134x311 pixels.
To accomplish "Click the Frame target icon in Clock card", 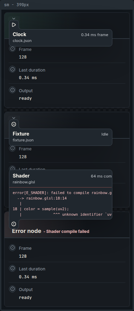I will [x=12, y=49].
